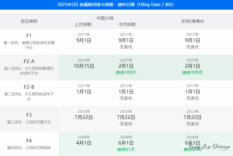Click F3 上月排期 date 7月22日
This screenshot has height=156, width=233.
[x=84, y=117]
